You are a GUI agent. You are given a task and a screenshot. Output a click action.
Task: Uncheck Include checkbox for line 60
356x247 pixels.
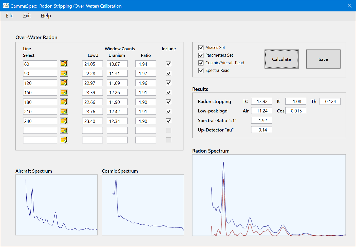pos(168,64)
